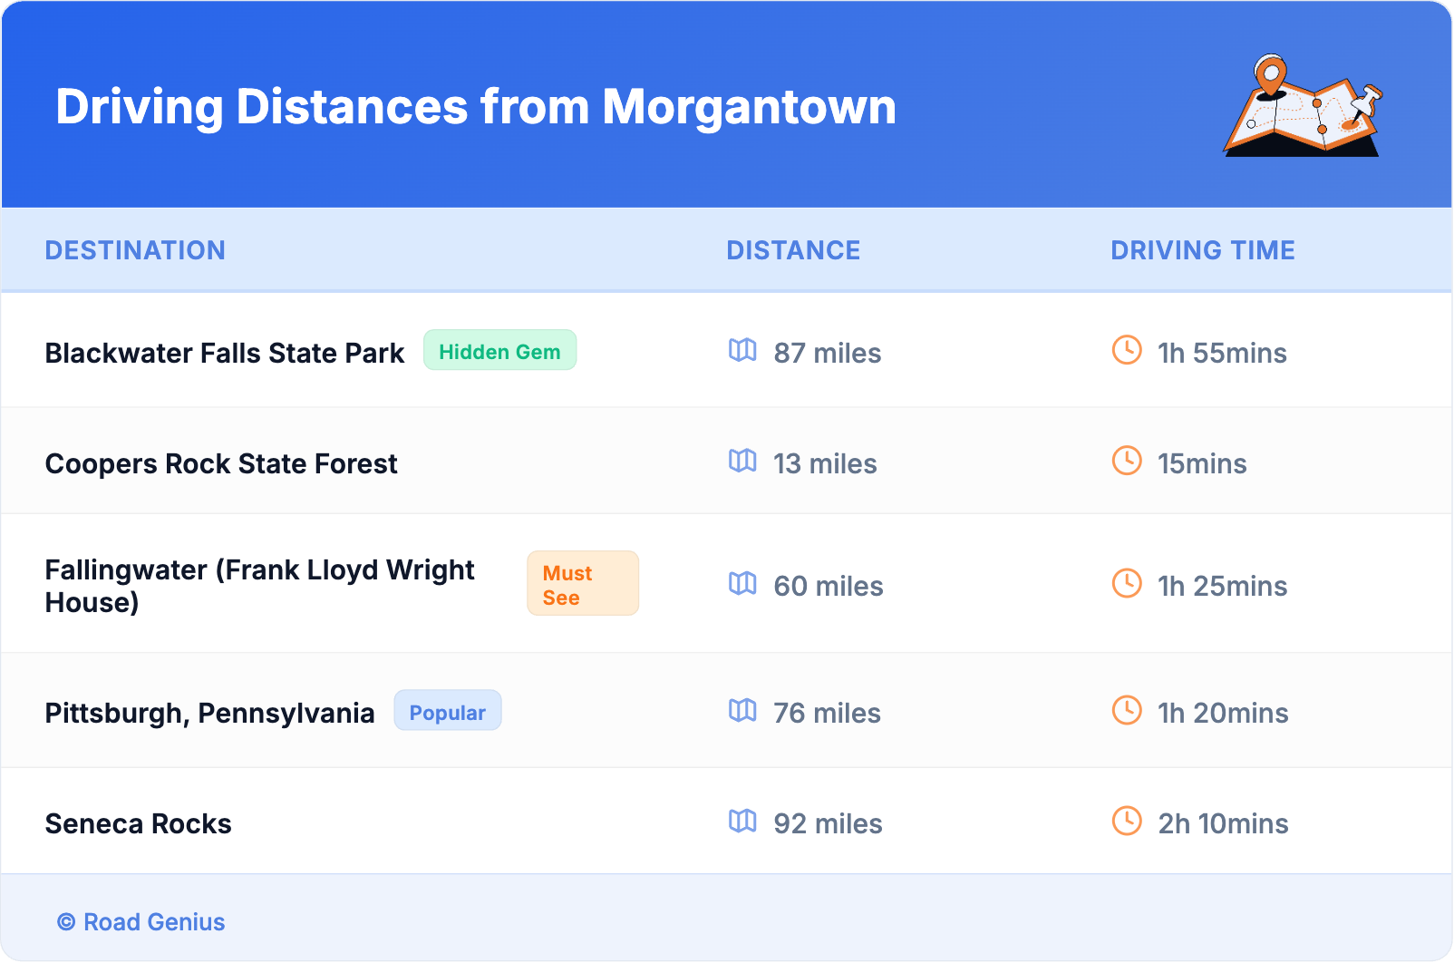Image resolution: width=1454 pixels, height=963 pixels.
Task: Click the Distance column header
Action: 793,250
